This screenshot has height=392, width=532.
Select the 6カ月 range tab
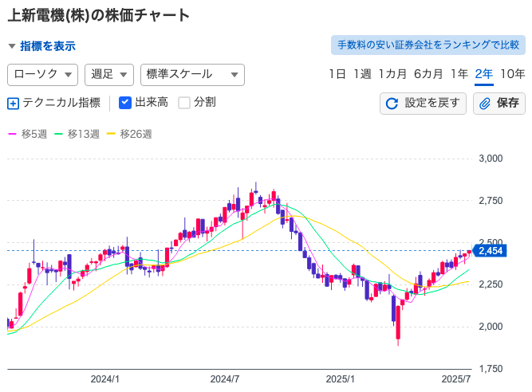coord(428,74)
